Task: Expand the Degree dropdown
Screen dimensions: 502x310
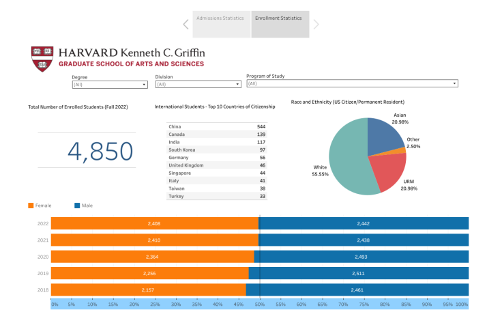Action: pos(110,84)
